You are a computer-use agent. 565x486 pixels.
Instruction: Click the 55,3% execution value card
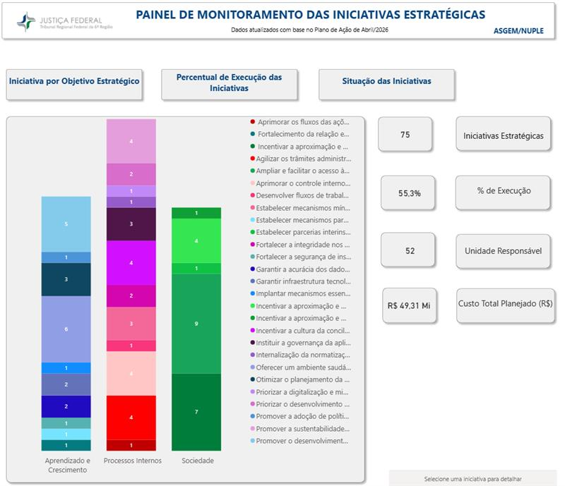click(x=408, y=193)
